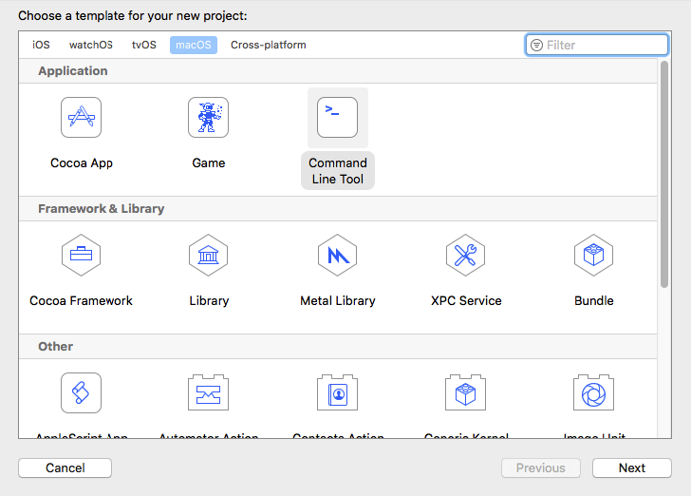The image size is (691, 496).
Task: Select the Command Line Tool template
Action: tap(337, 118)
